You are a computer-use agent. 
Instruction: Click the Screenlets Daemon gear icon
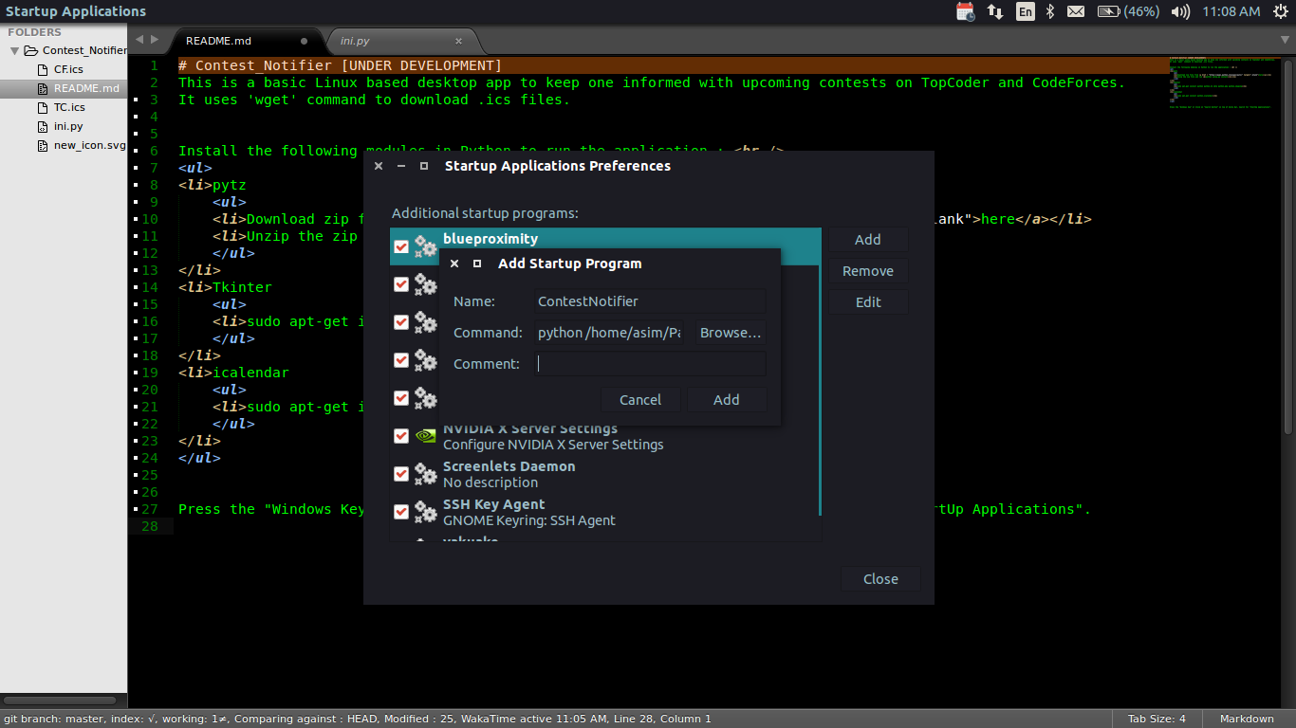click(426, 474)
